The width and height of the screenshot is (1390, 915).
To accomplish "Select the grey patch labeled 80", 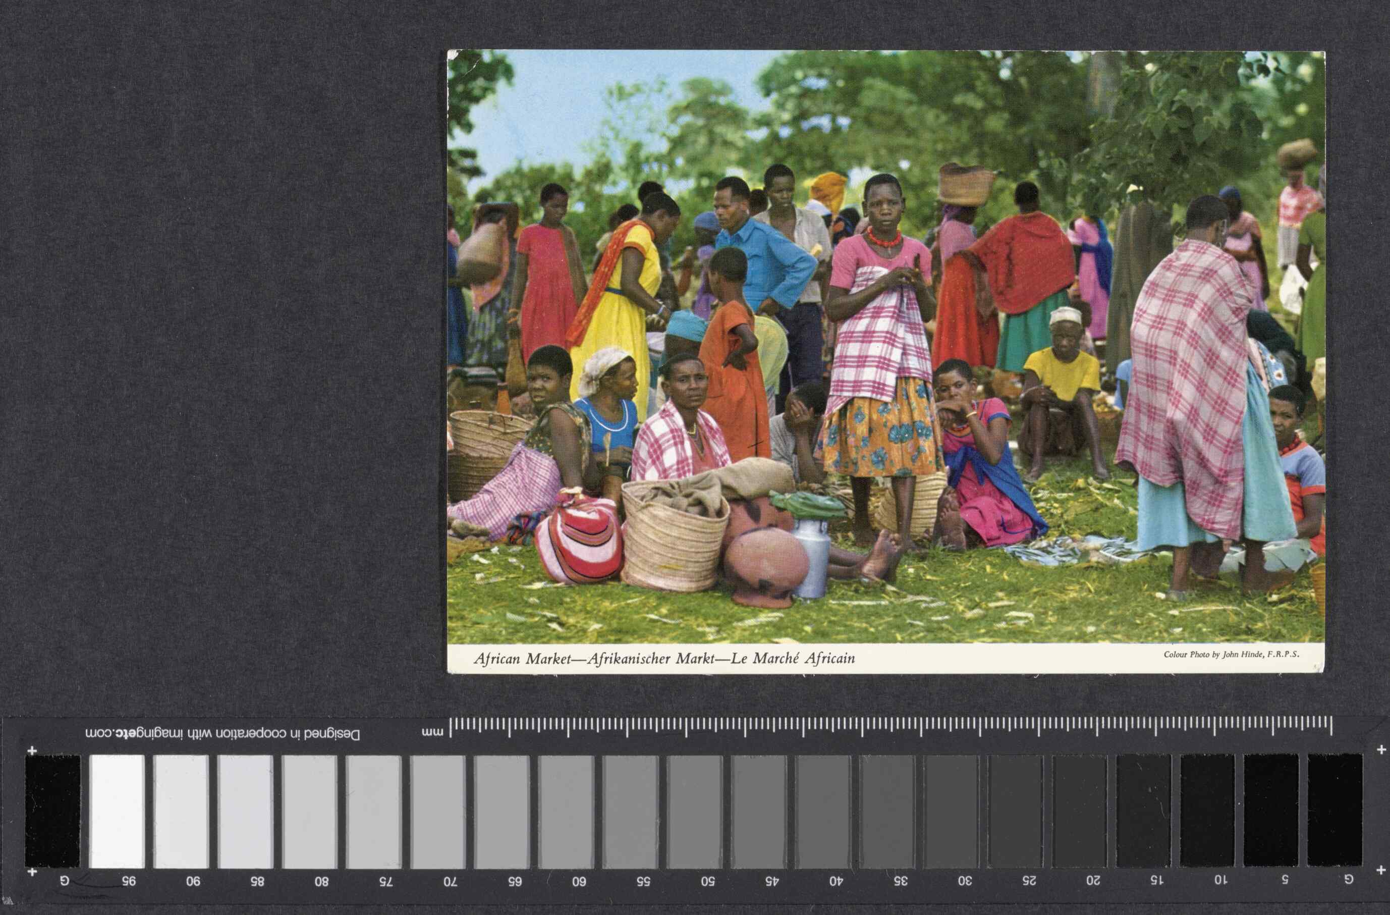I will pyautogui.click(x=310, y=811).
